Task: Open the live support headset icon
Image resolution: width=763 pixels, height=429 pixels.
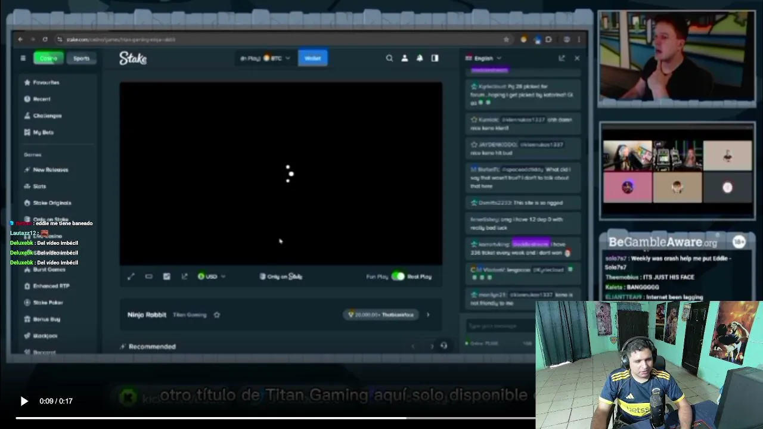Action: point(443,346)
